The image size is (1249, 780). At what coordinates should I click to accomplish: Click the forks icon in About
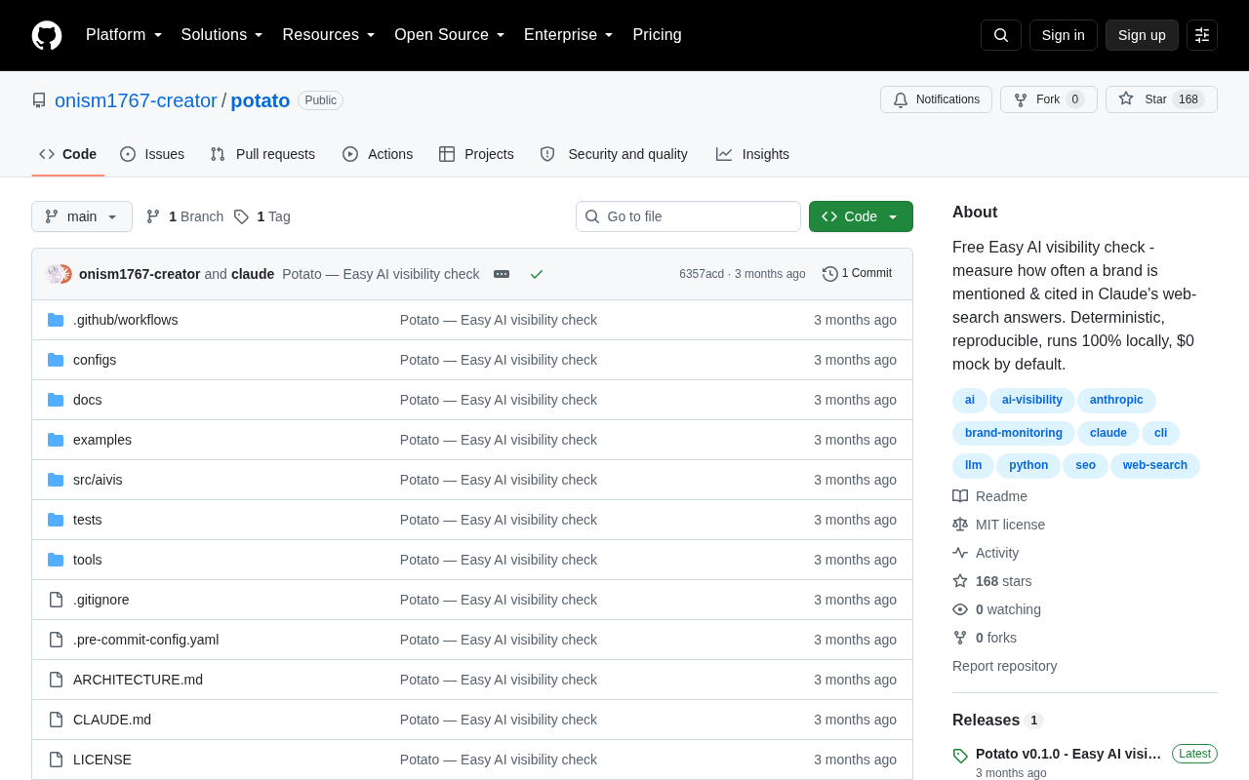pyautogui.click(x=960, y=638)
